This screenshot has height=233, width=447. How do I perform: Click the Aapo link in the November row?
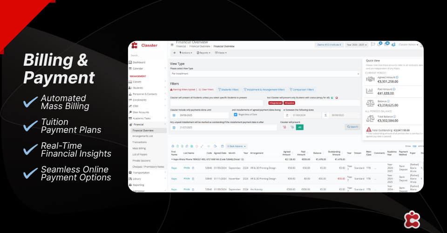coord(174,179)
